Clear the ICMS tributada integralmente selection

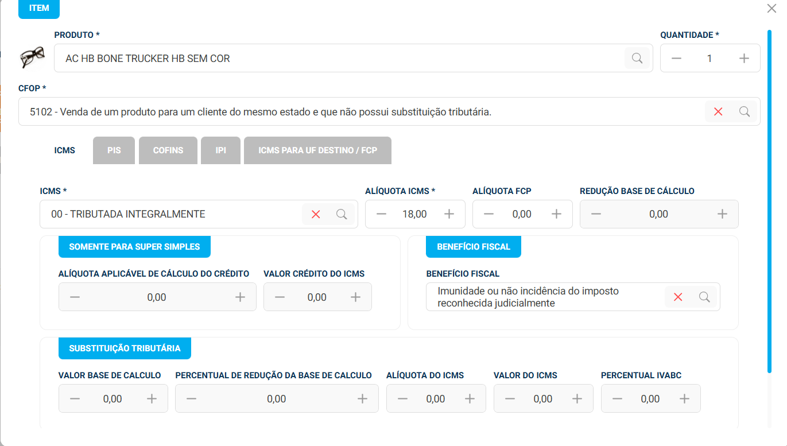315,214
